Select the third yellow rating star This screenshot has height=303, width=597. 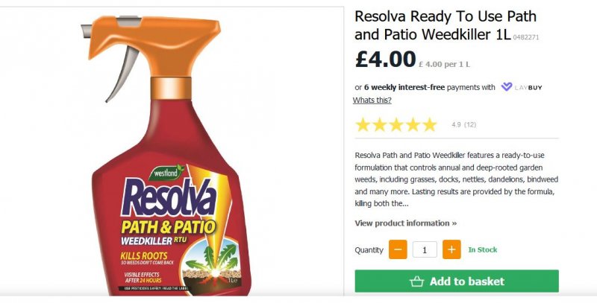click(396, 125)
